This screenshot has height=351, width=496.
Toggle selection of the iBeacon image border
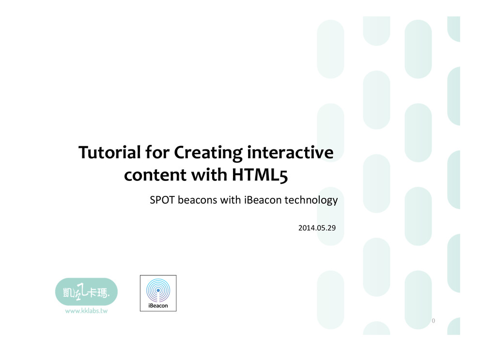[x=158, y=293]
